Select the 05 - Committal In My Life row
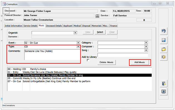The height and width of the screenshot is (110, 175). [80, 78]
